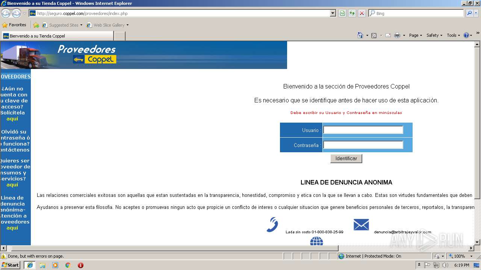This screenshot has height=270, width=481.
Task: Click the Print icon in command bar
Action: pos(397,35)
